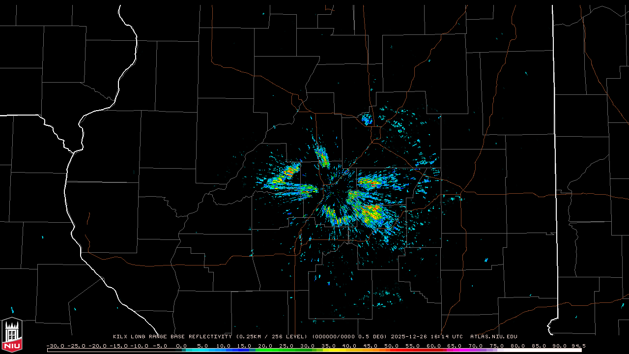Image resolution: width=629 pixels, height=354 pixels.
Task: Click the strongest echo southeast of radar center
Action: coord(371,213)
